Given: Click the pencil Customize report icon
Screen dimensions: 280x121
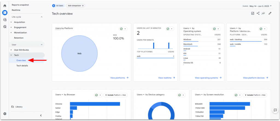Looking at the screenshot, I should [270, 13].
